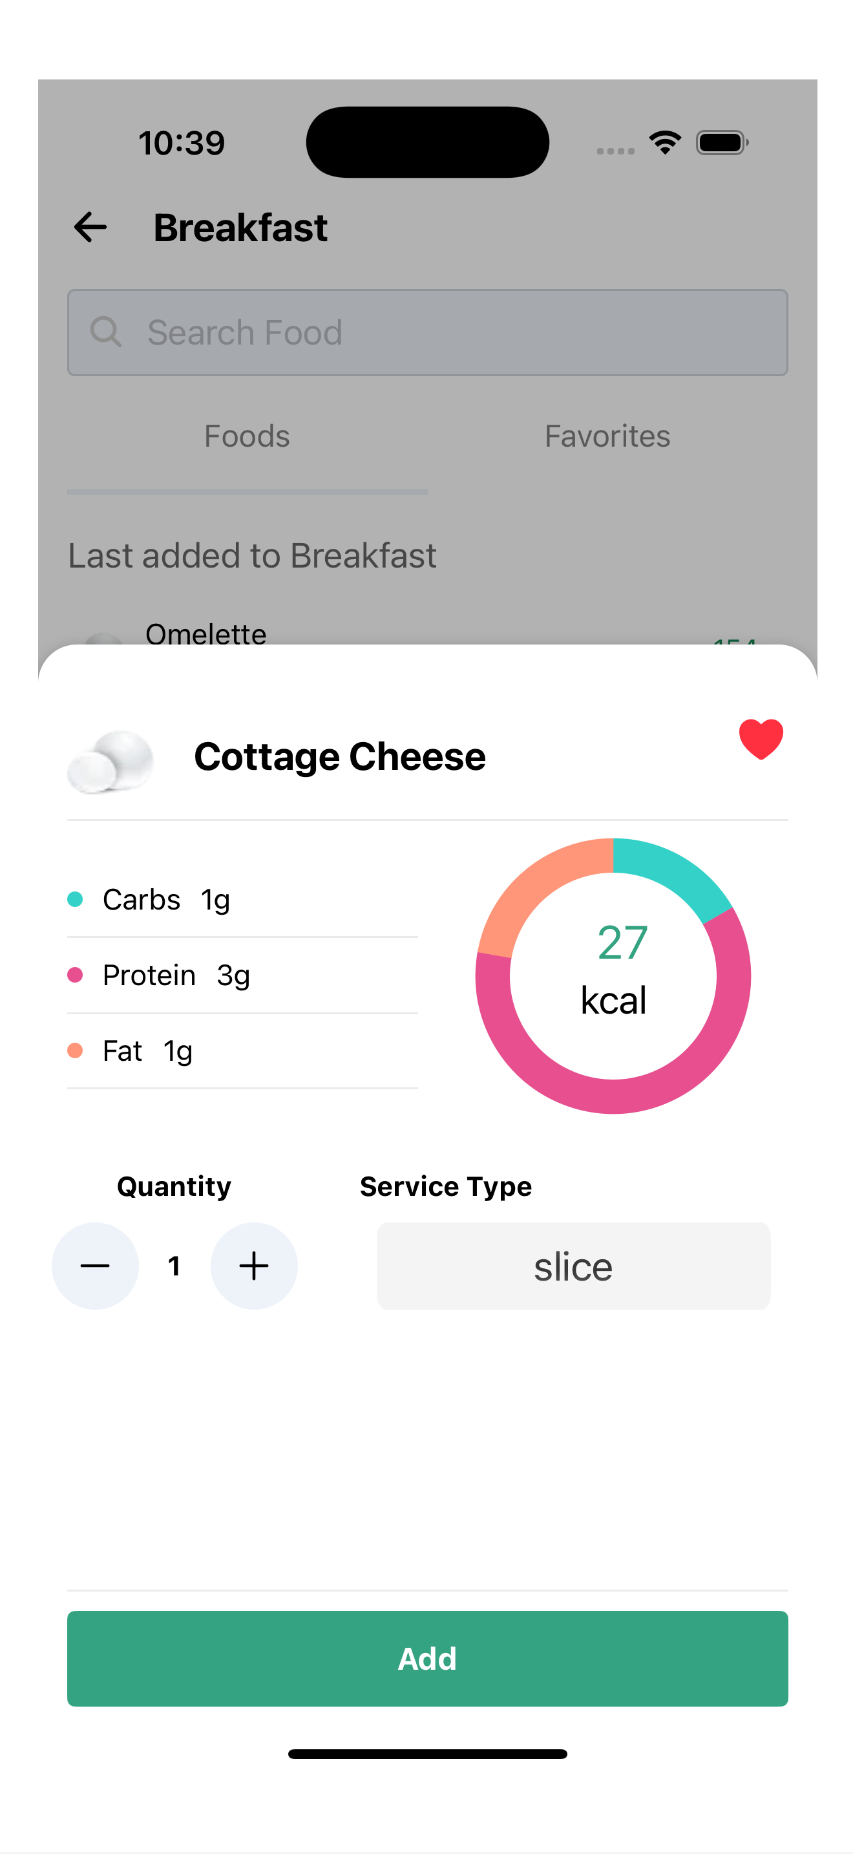Tap the pink Protein color dot
Screen dimensions: 853x1854
pos(75,974)
